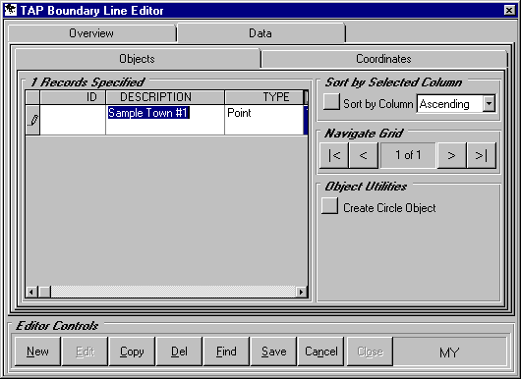Click the 'Point' type cell
This screenshot has width=521, height=379.
pos(264,120)
